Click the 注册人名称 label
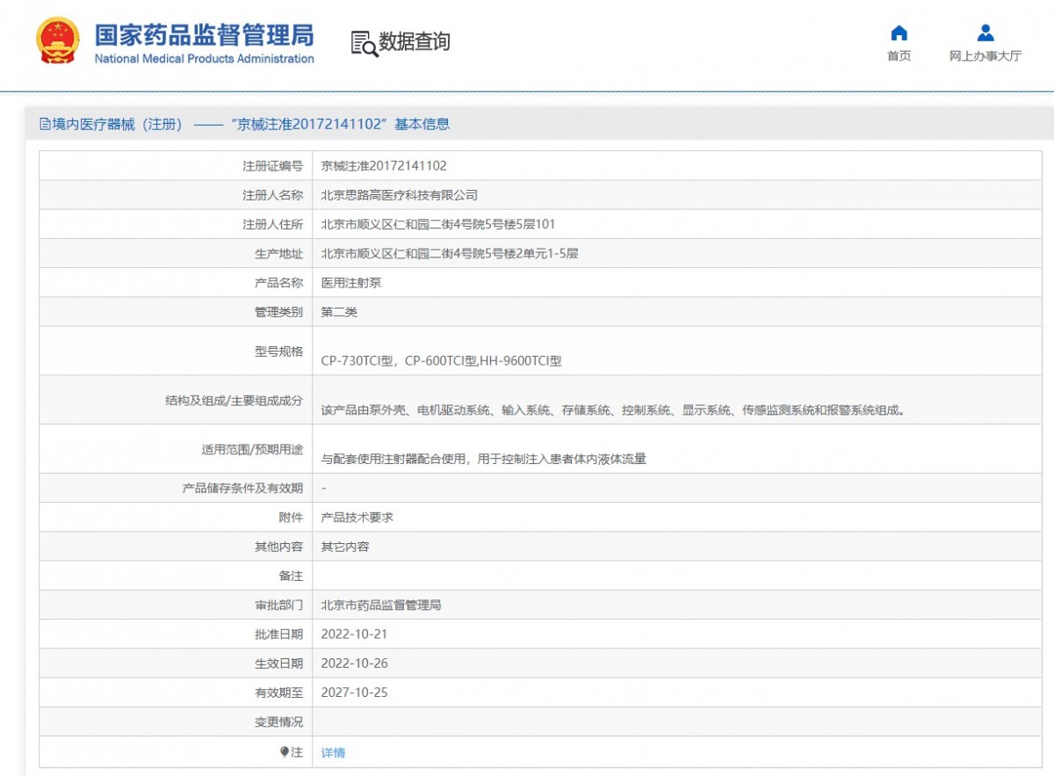Viewport: 1054px width, 776px height. click(272, 195)
